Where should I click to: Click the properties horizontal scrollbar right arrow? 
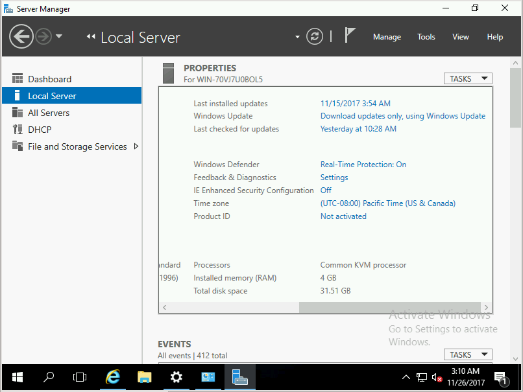(x=486, y=307)
